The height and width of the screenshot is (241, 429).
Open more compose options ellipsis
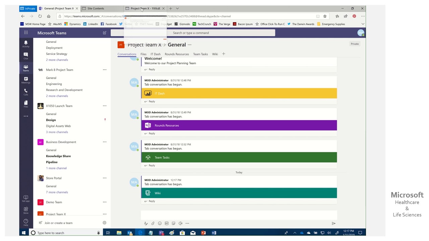(187, 223)
